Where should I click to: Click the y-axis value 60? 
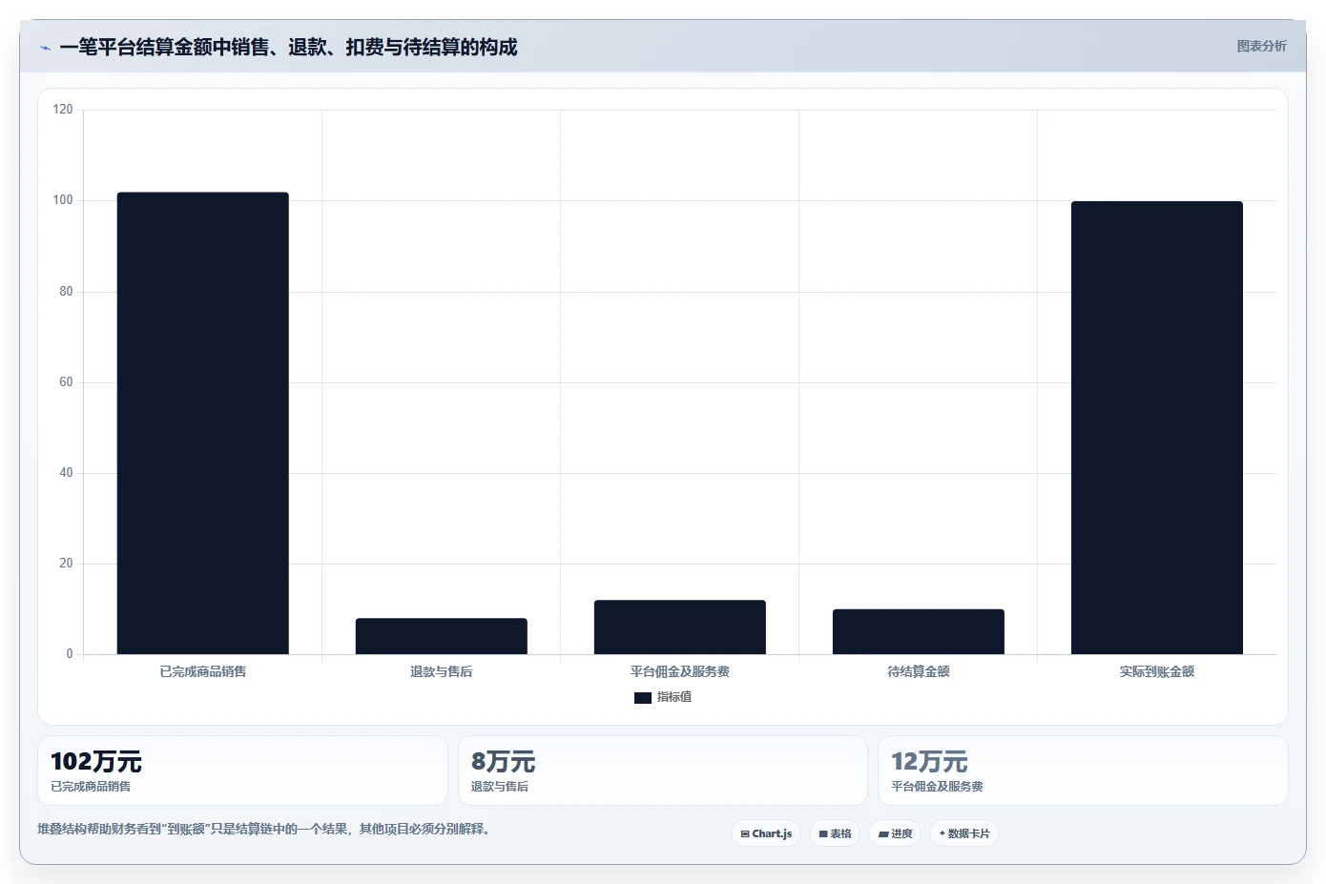pyautogui.click(x=66, y=382)
